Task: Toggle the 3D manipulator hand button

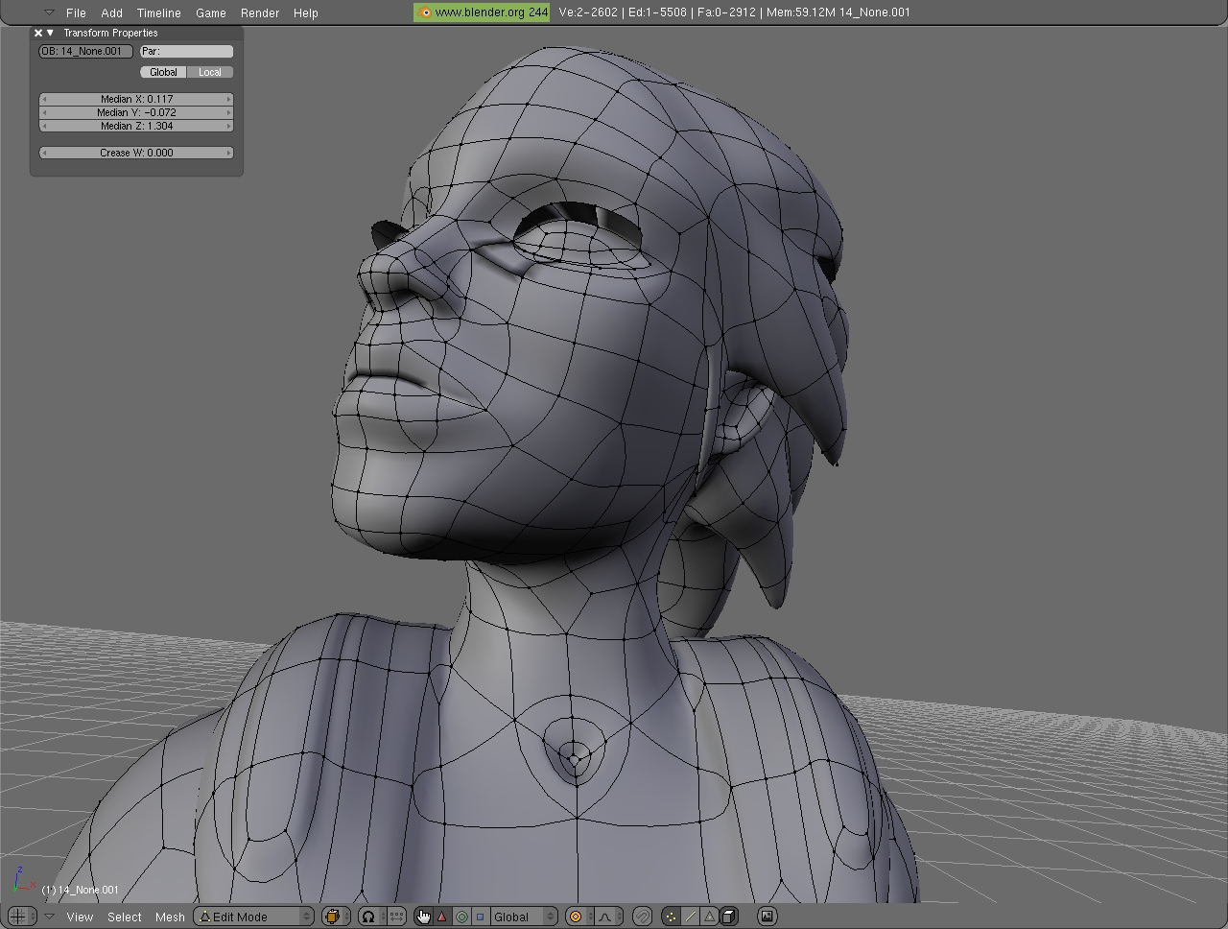Action: pos(423,917)
